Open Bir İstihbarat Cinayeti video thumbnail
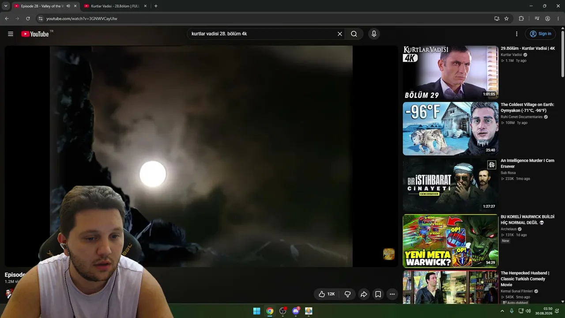The image size is (565, 318). click(x=451, y=185)
